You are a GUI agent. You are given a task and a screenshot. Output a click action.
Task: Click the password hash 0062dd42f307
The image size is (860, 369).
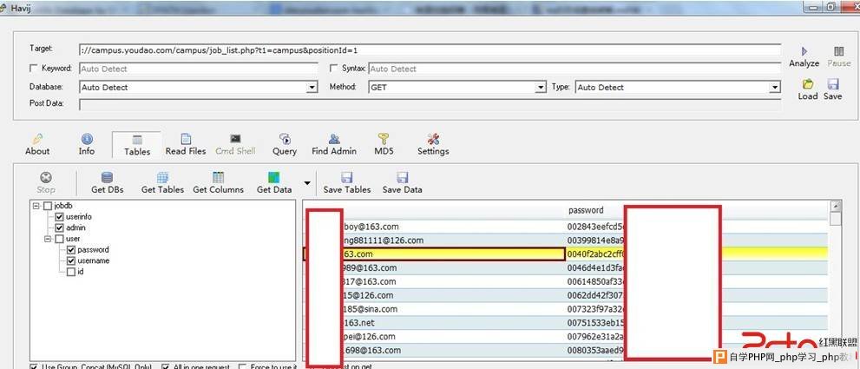pos(595,295)
